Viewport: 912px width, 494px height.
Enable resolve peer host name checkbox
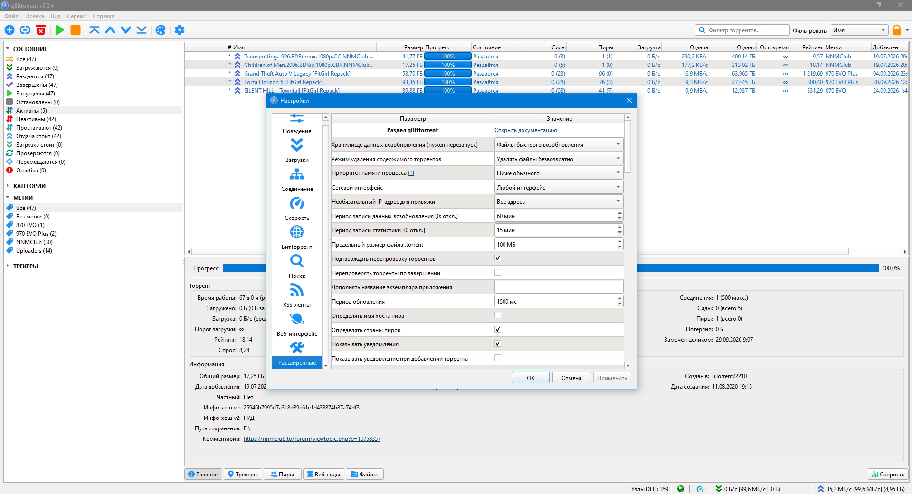(498, 315)
